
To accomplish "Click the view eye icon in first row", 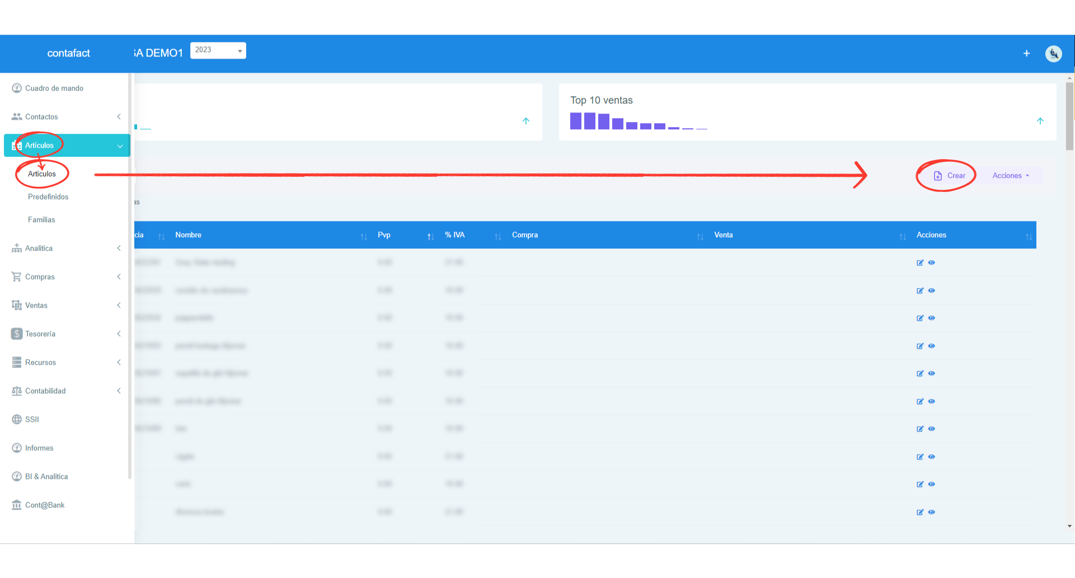I will 932,262.
